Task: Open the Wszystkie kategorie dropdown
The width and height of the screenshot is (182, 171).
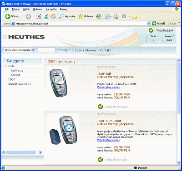Action: pyautogui.click(x=19, y=50)
